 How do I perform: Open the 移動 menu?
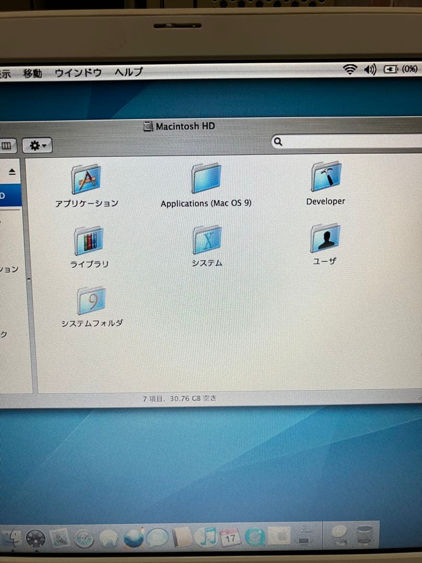33,74
